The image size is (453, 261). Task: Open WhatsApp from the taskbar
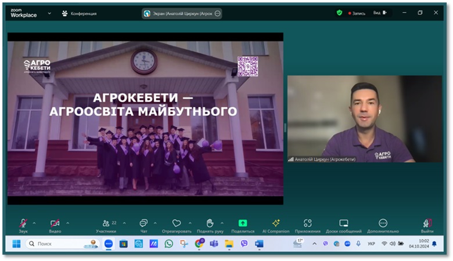[169, 244]
